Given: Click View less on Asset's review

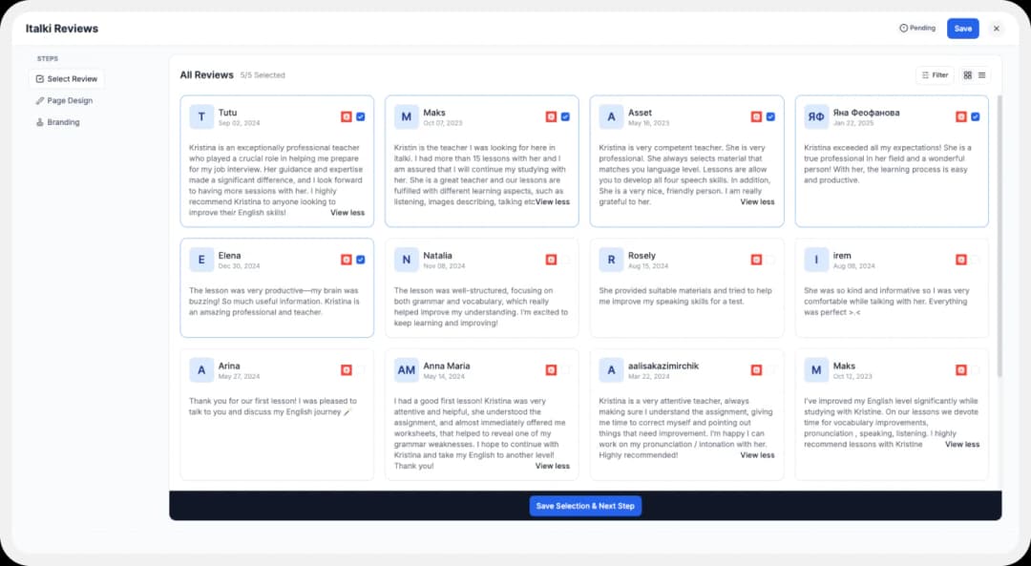Looking at the screenshot, I should click(757, 201).
